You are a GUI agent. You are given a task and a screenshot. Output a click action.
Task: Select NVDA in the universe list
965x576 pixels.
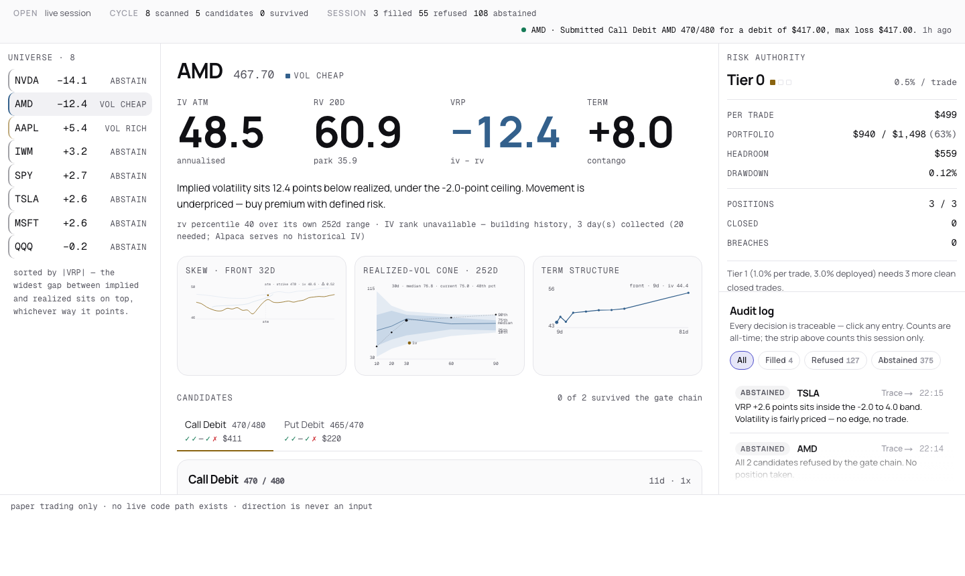point(80,80)
